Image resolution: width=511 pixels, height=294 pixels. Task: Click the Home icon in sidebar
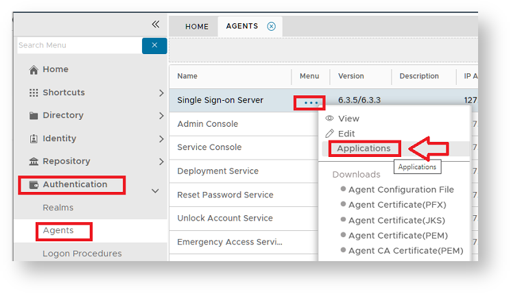pos(34,70)
